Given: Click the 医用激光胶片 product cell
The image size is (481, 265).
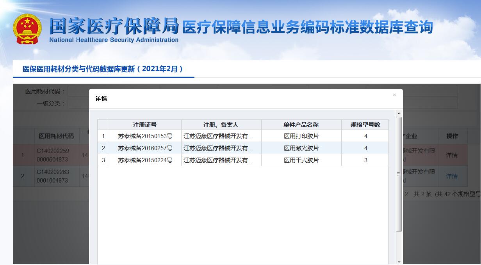Looking at the screenshot, I should pyautogui.click(x=301, y=148).
